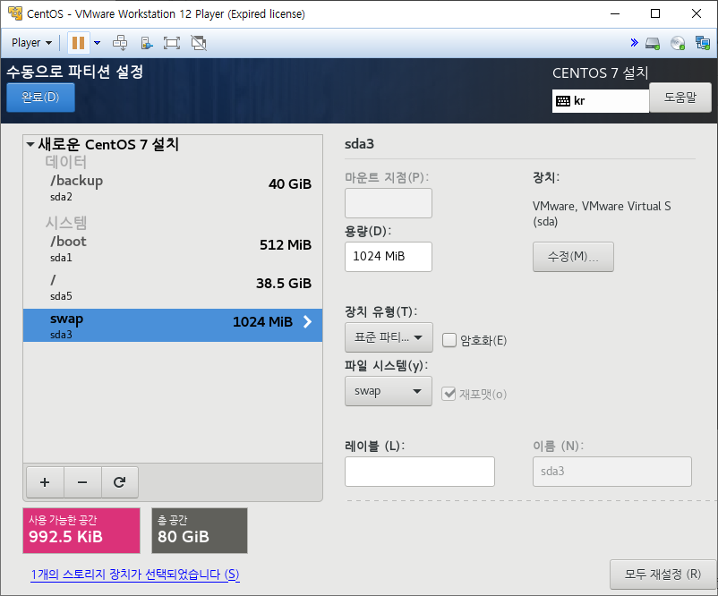The image size is (718, 596).
Task: Toggle the 암호화(E) encryption checkbox
Action: coord(449,340)
